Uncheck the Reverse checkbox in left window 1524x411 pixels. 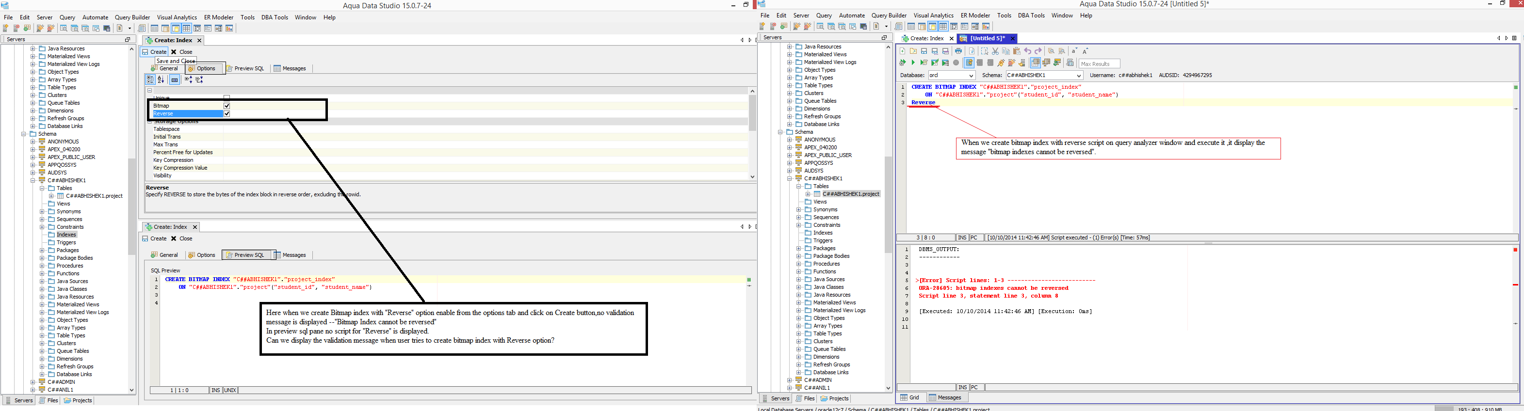point(227,113)
